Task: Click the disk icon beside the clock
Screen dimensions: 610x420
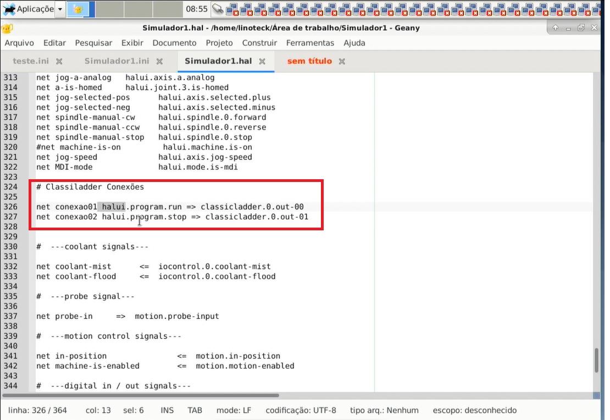Action: coord(218,9)
